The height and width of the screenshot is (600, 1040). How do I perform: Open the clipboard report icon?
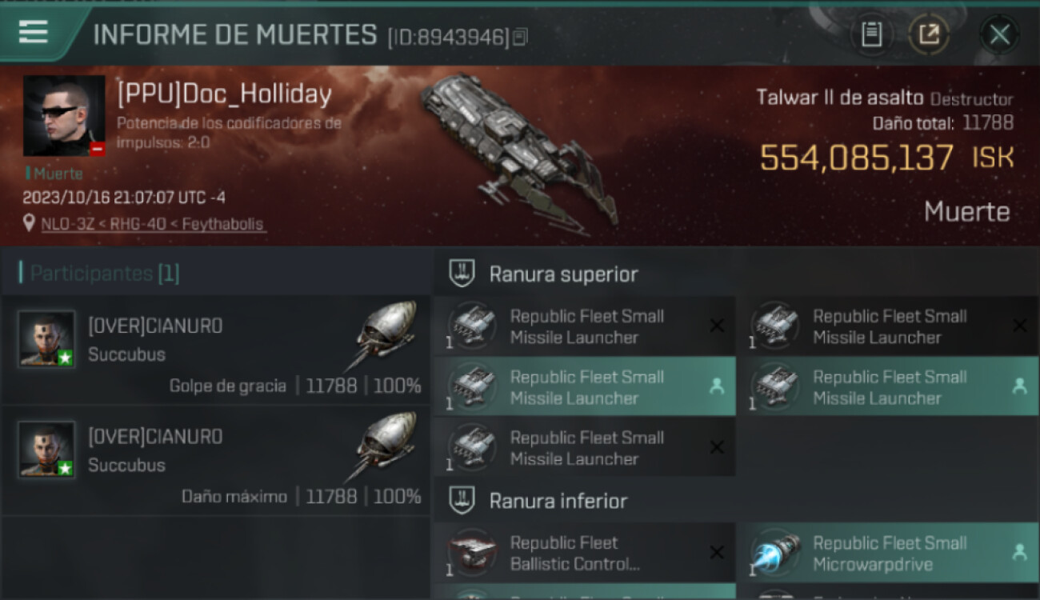pos(871,34)
